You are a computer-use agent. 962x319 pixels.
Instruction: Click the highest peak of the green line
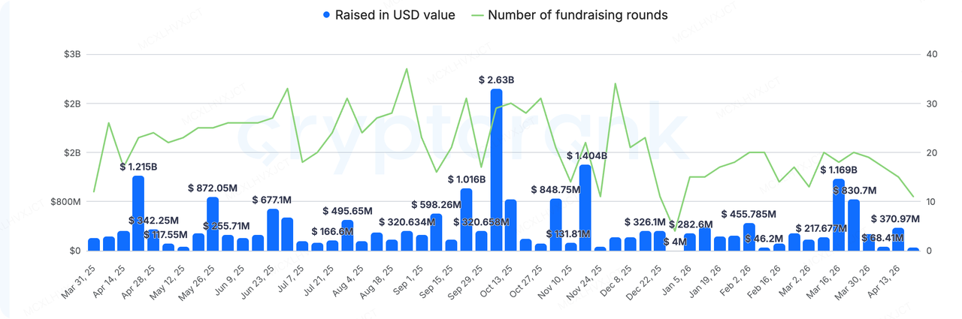407,69
